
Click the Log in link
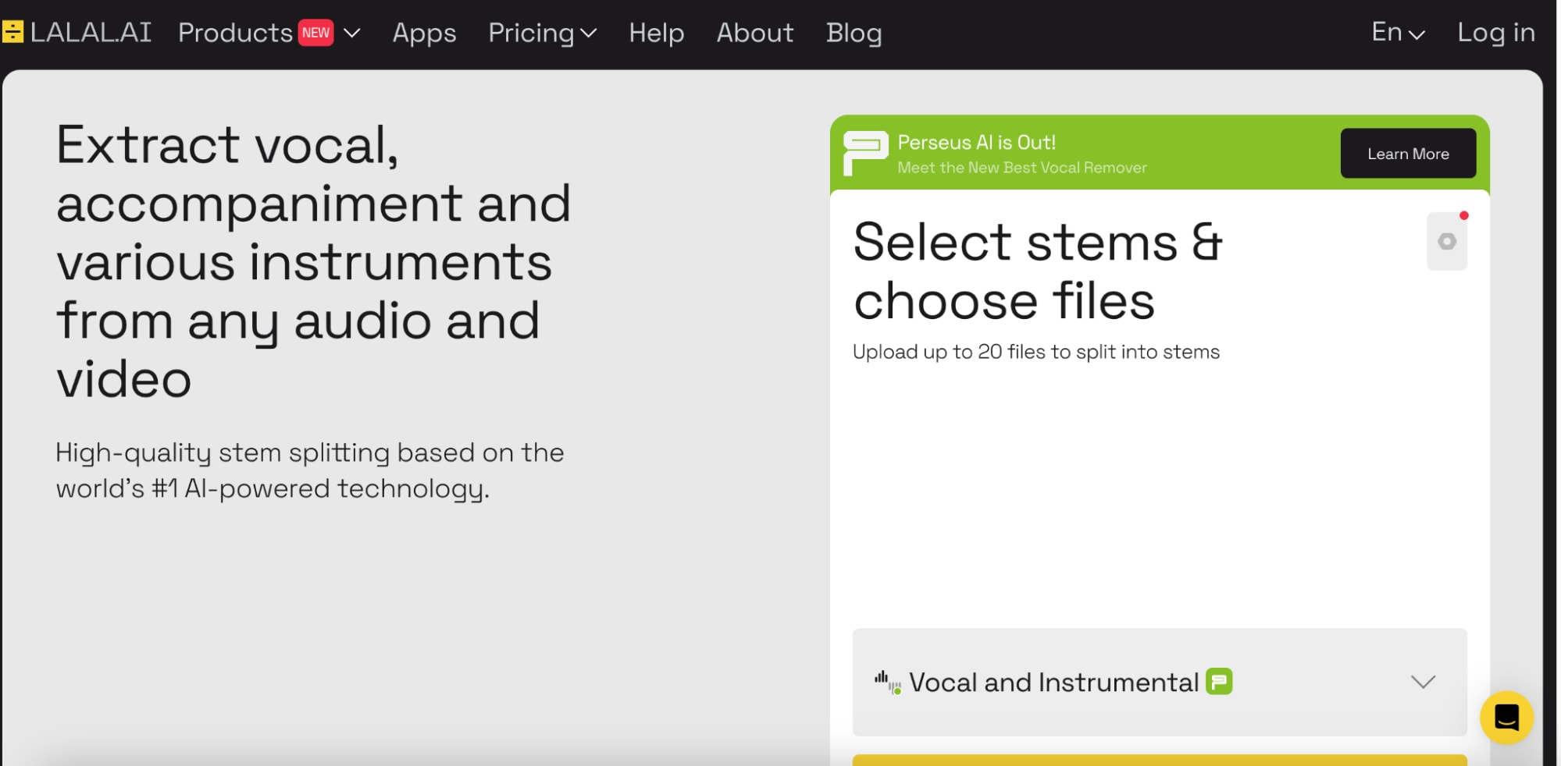(1496, 34)
